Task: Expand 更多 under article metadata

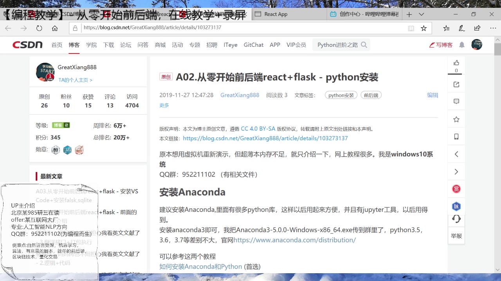Action: tap(164, 105)
